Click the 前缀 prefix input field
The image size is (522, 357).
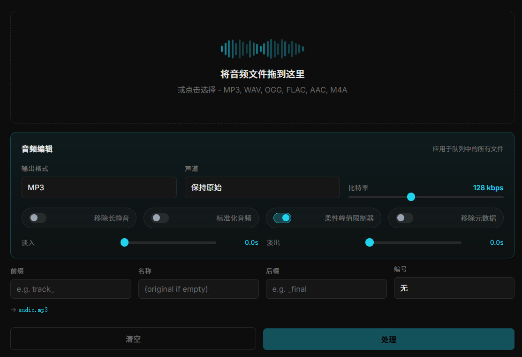point(71,289)
